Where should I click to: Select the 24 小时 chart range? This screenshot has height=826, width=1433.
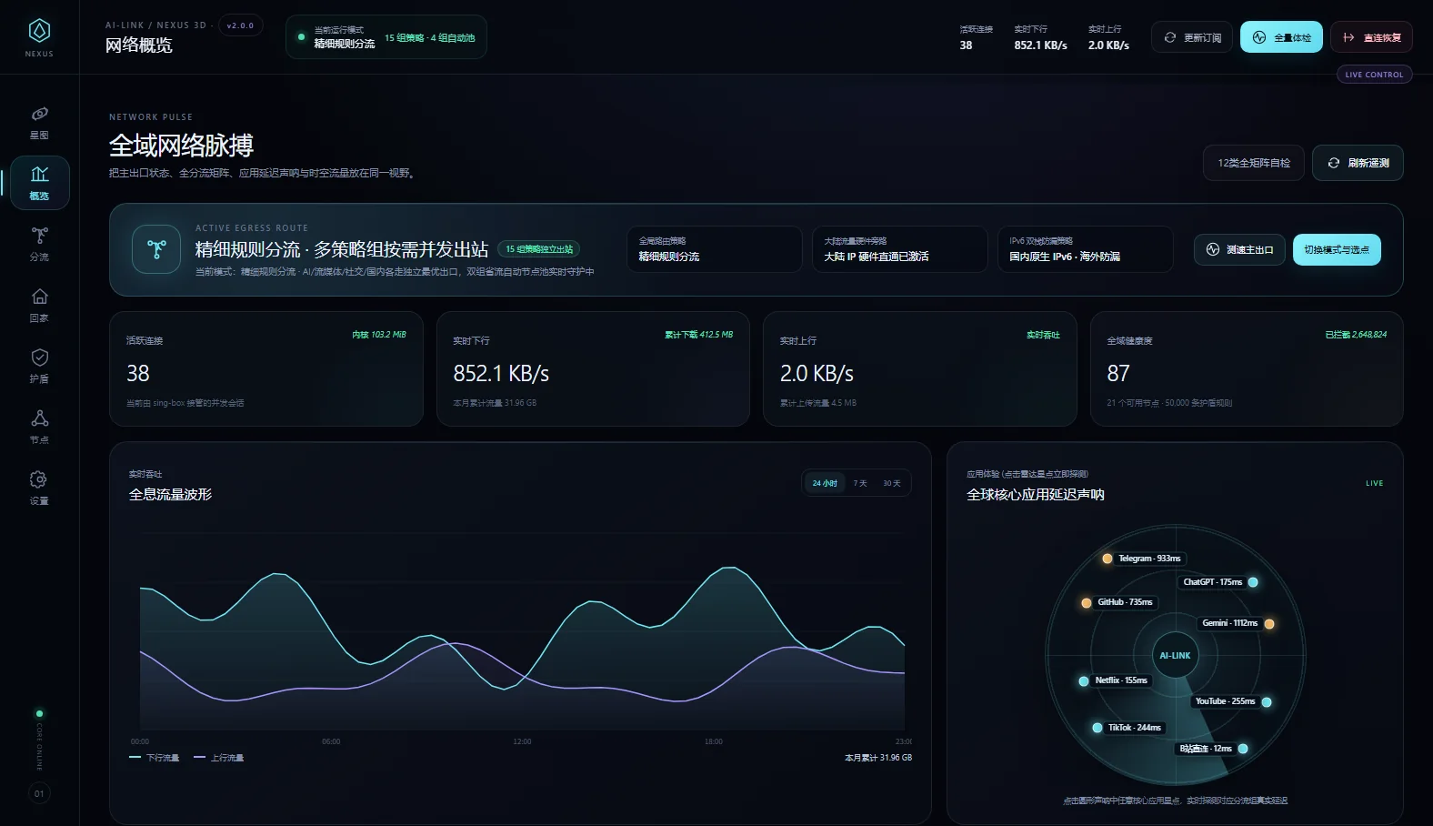click(x=825, y=483)
